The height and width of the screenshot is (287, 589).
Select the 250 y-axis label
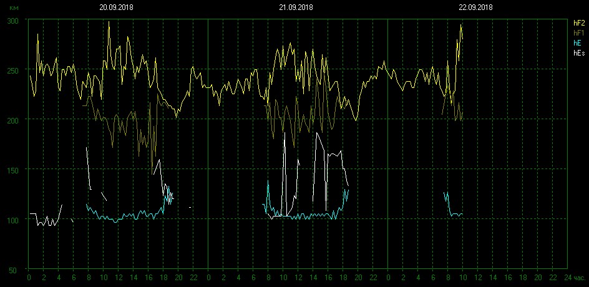(x=13, y=70)
